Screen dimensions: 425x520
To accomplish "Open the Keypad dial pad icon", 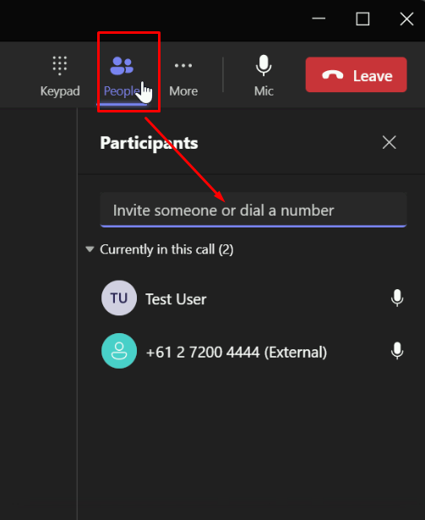I will 60,65.
